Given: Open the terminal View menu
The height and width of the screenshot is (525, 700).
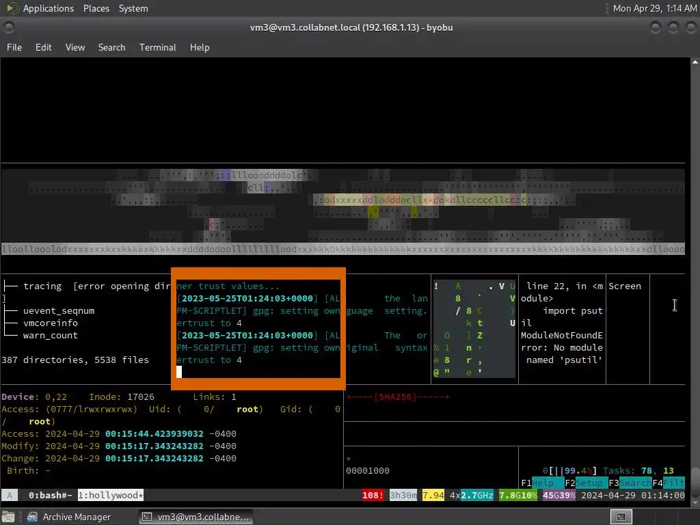Looking at the screenshot, I should click(75, 47).
